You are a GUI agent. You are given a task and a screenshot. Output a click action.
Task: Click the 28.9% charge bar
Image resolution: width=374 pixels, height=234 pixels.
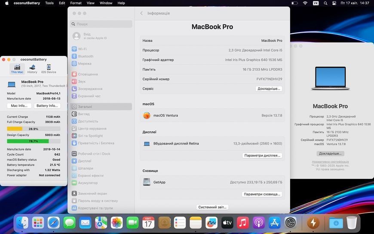34,129
